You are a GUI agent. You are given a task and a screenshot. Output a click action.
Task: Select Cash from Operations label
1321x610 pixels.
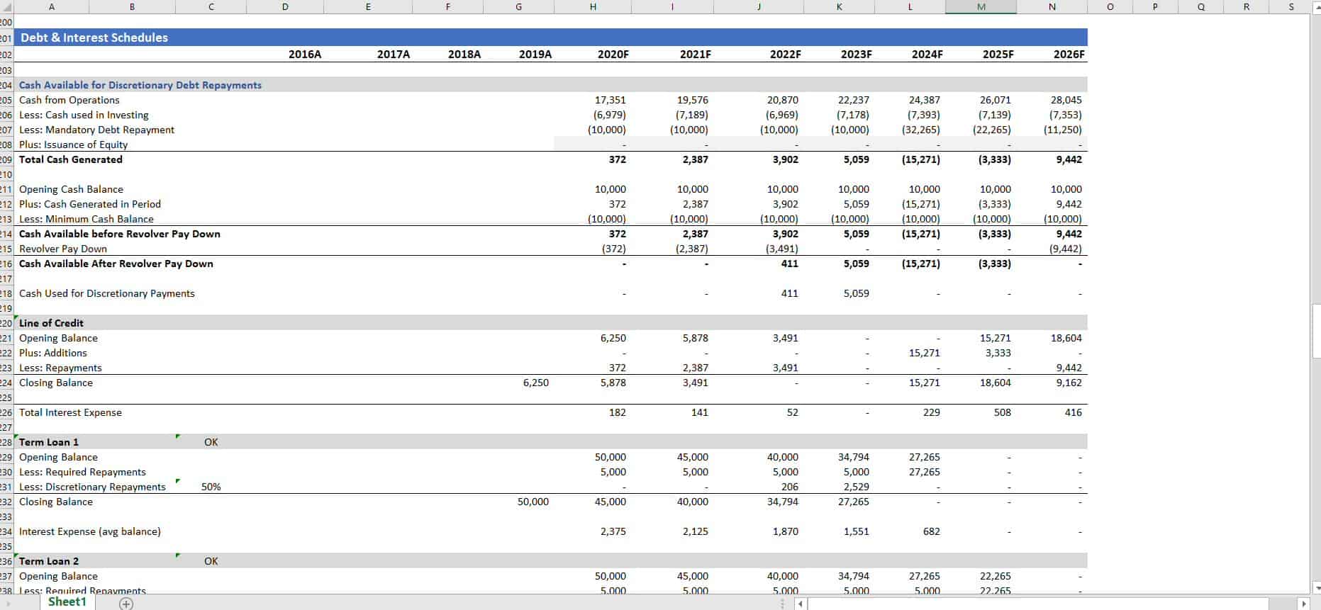(x=69, y=100)
